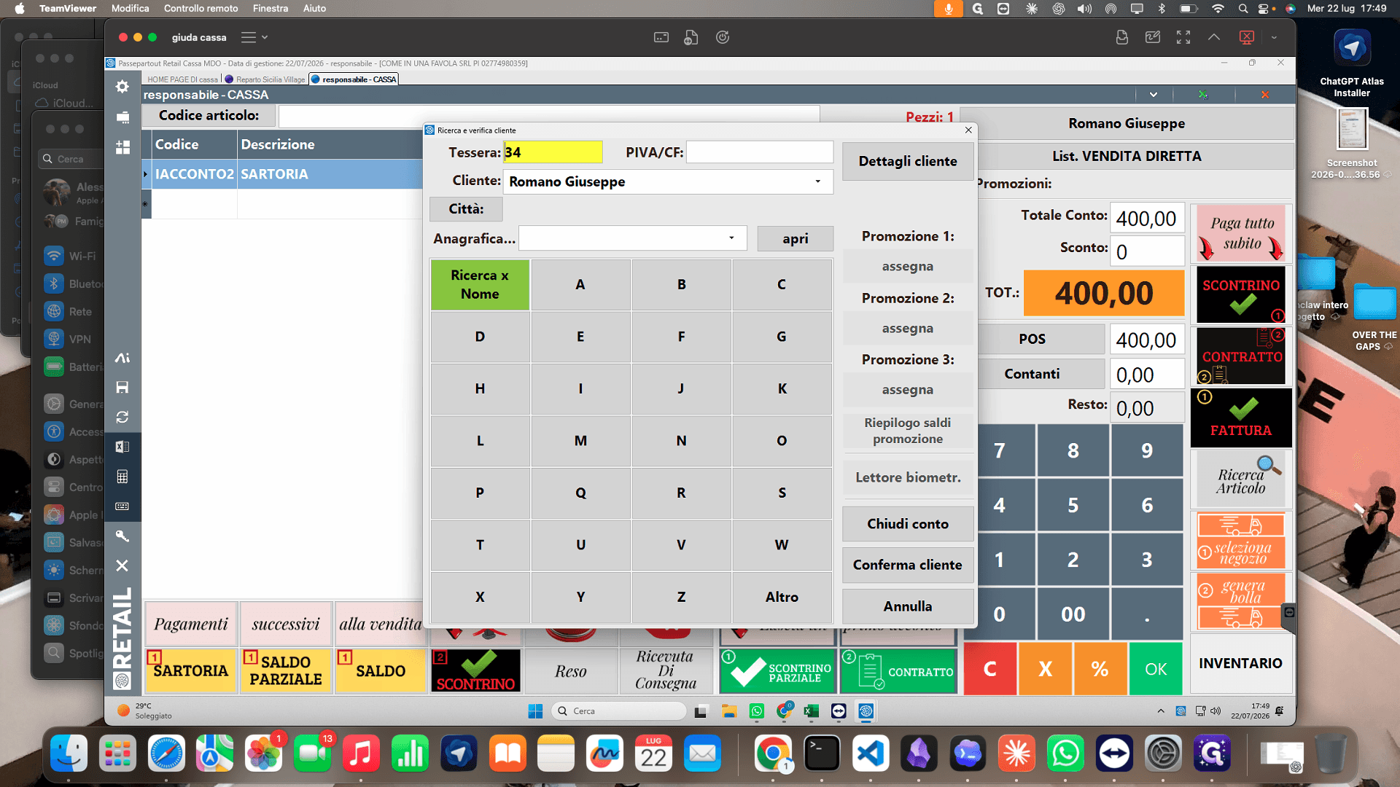Click the apri button next to Anagrafica

(795, 238)
